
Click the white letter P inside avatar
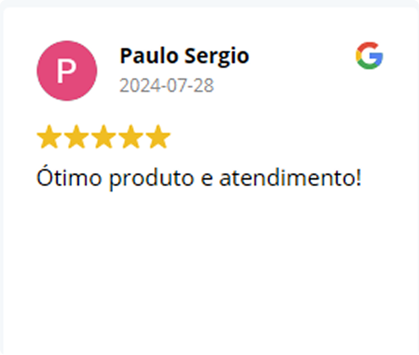pyautogui.click(x=66, y=71)
